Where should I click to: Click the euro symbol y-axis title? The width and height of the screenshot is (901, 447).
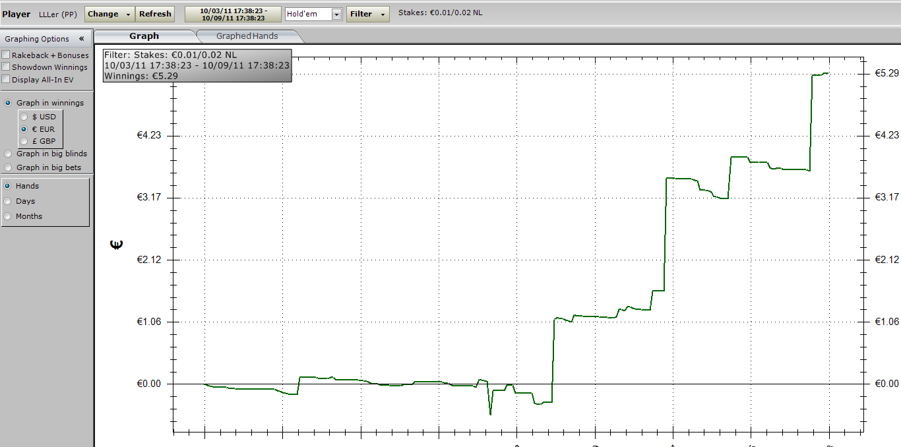(116, 245)
